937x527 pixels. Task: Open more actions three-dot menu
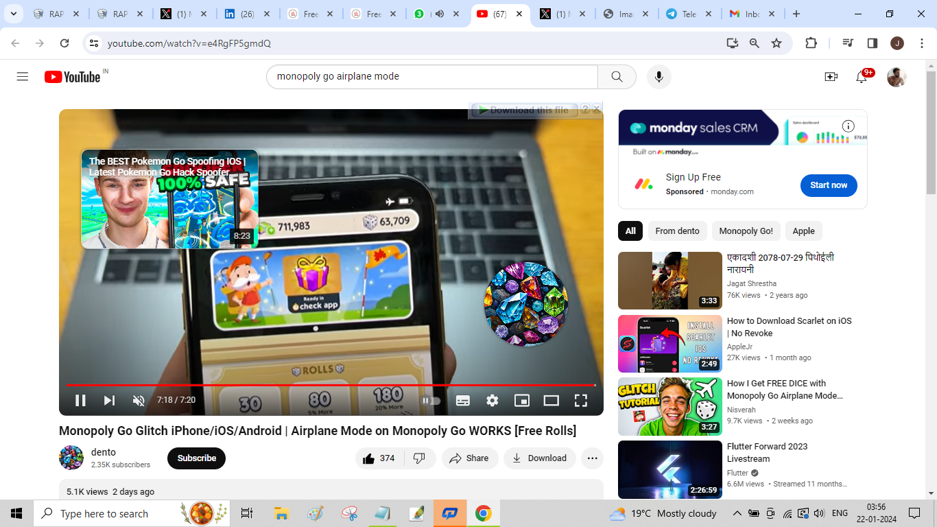coord(593,458)
